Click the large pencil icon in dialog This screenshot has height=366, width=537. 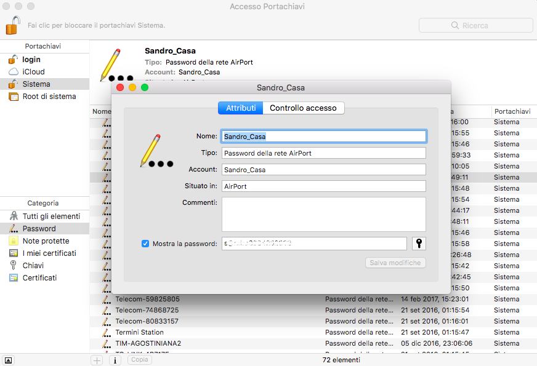point(156,151)
